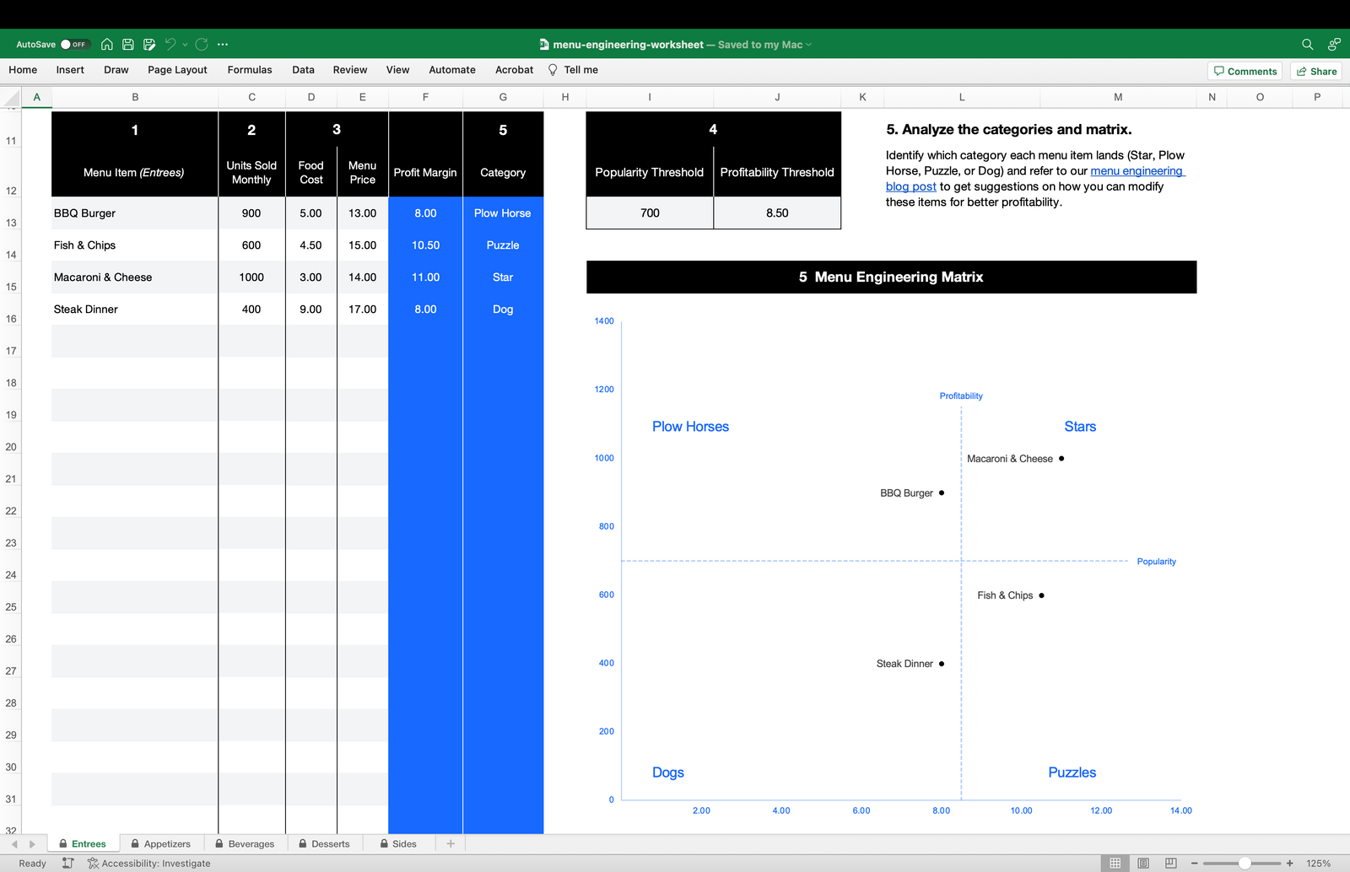The height and width of the screenshot is (872, 1350).
Task: Click the zoom slider handle
Action: pos(1245,863)
